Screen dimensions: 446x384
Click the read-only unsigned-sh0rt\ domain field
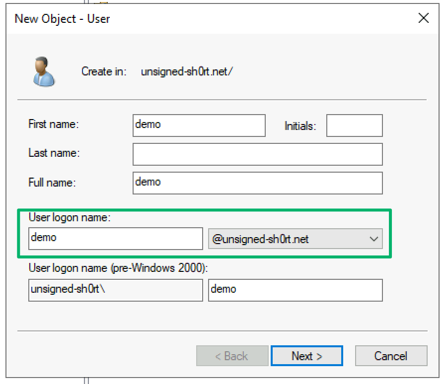(x=115, y=290)
